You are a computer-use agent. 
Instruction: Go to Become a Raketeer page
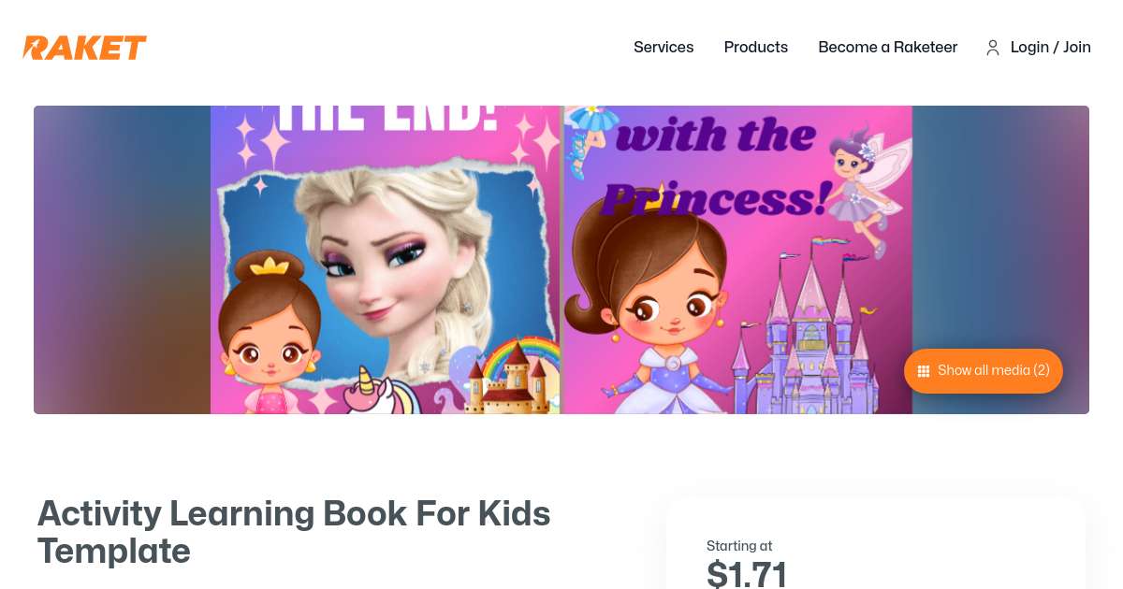pos(887,48)
